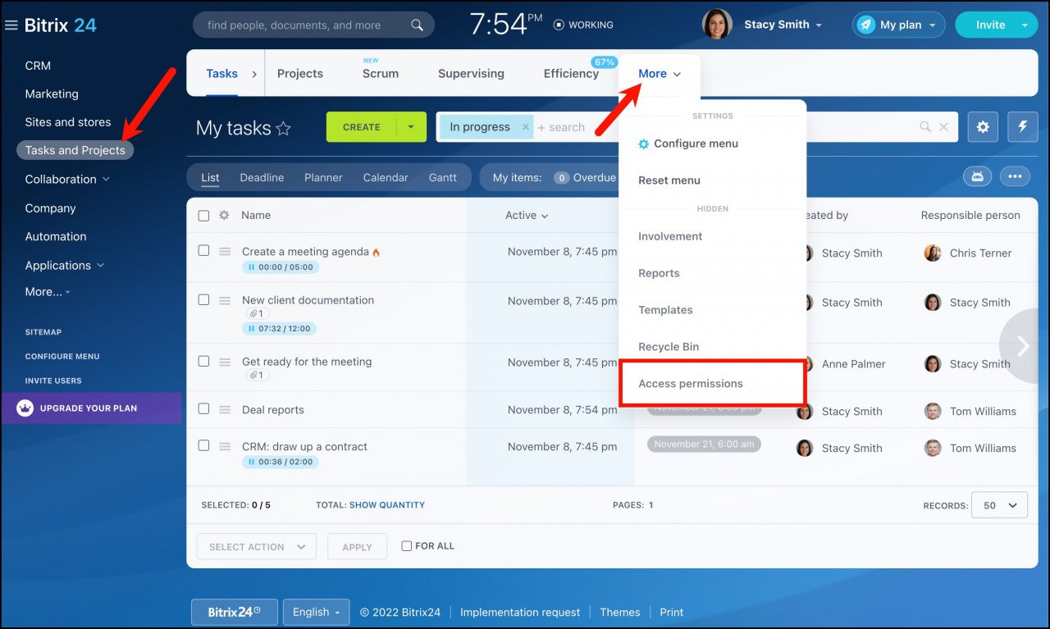This screenshot has height=629, width=1050.
Task: Click the Efficiency 67% indicator tab
Action: point(572,74)
